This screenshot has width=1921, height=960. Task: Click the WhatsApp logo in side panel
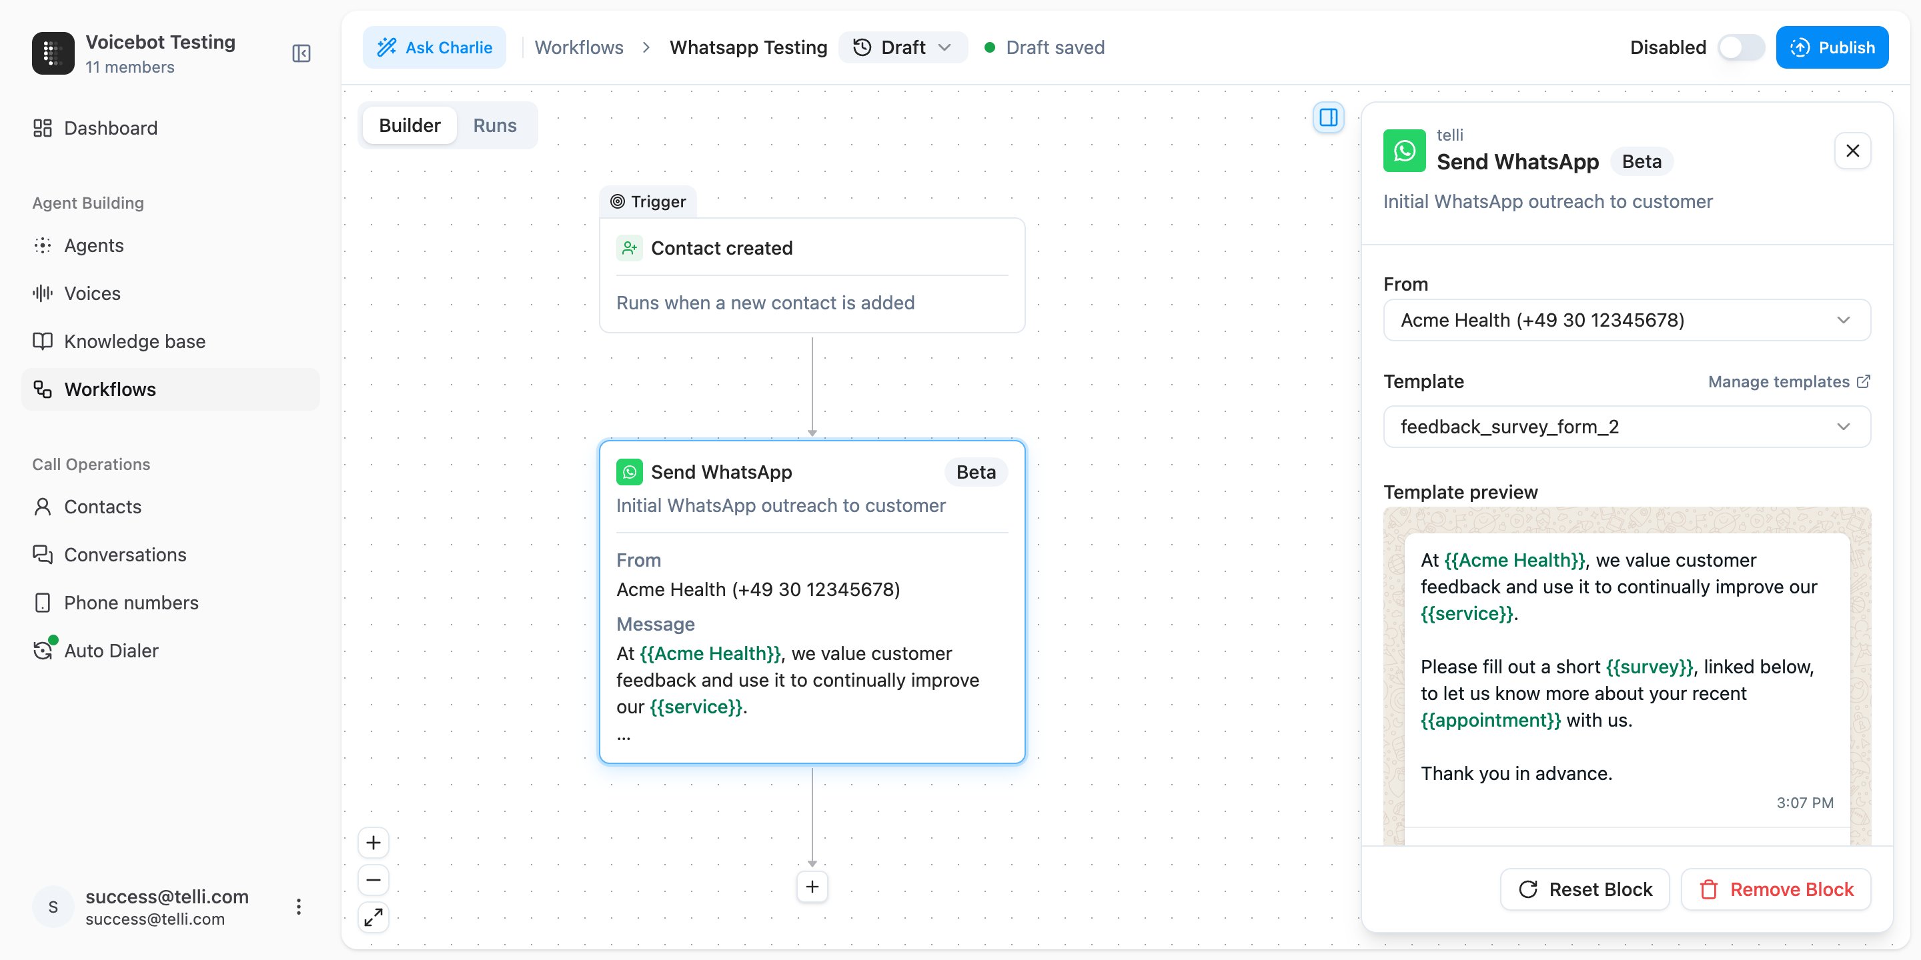click(1404, 151)
